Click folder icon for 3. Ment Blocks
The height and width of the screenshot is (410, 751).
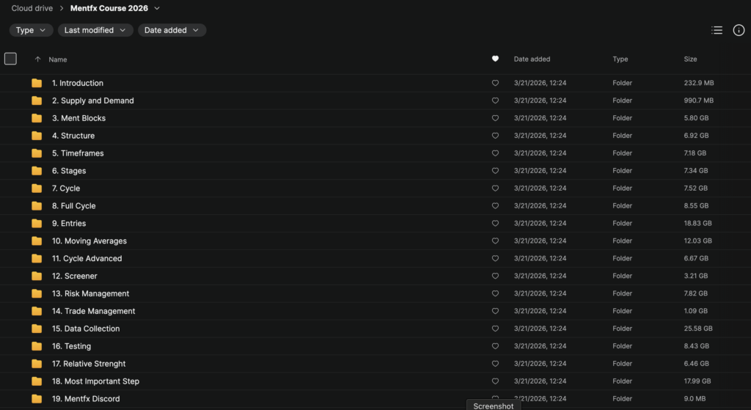37,118
